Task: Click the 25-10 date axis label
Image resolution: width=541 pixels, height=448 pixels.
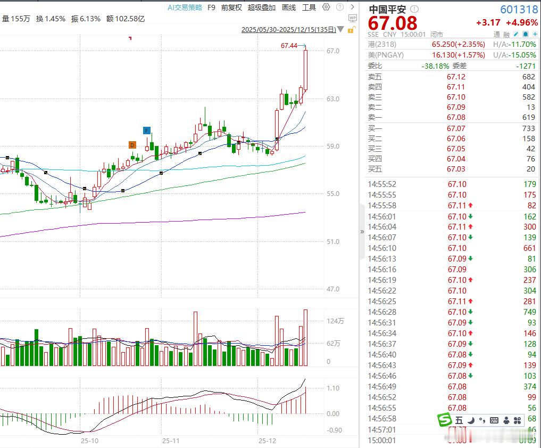Action: [x=89, y=441]
